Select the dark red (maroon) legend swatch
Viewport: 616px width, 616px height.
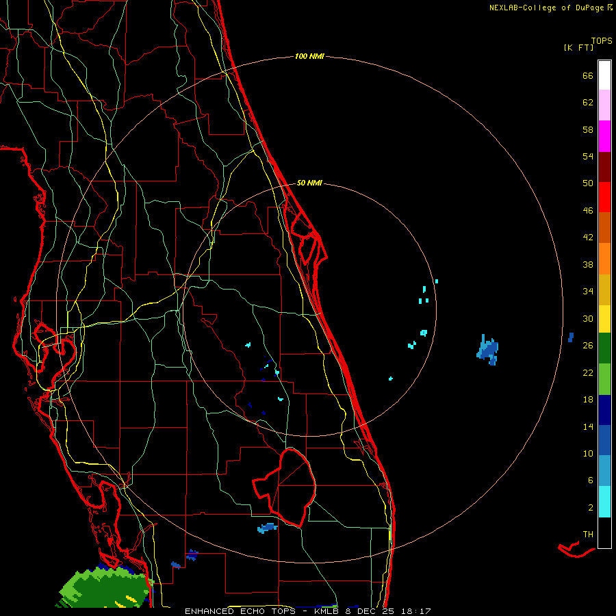click(x=604, y=166)
